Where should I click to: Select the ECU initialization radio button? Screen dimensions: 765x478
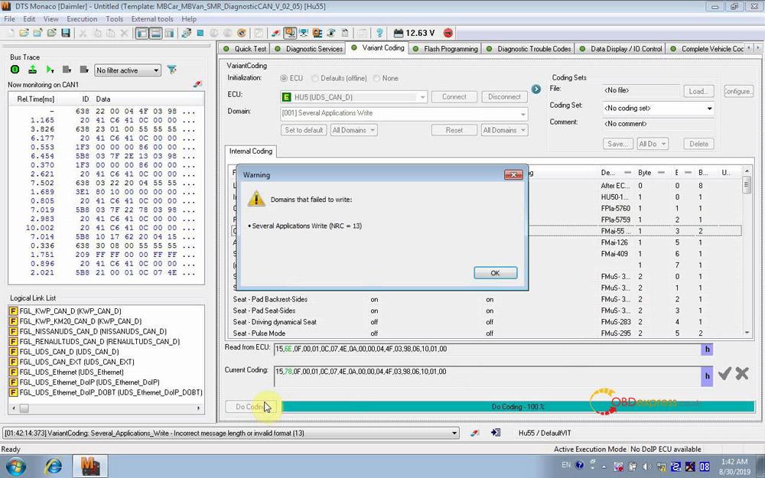pyautogui.click(x=284, y=78)
